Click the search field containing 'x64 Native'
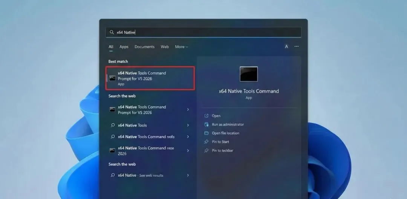 (203, 32)
